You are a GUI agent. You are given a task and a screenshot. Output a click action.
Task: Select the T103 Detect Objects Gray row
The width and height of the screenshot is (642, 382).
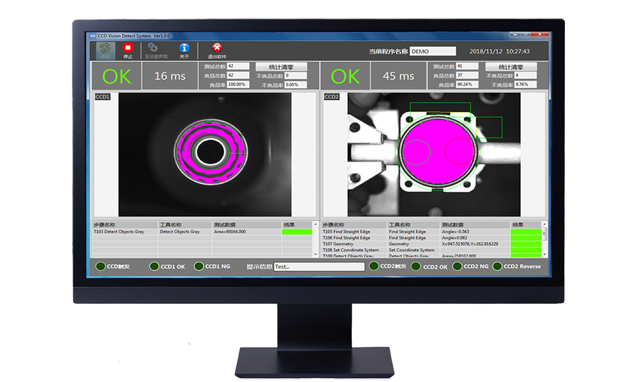click(x=125, y=232)
